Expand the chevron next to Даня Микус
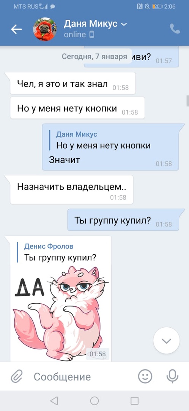The width and height of the screenshot is (189, 411). 124,24
